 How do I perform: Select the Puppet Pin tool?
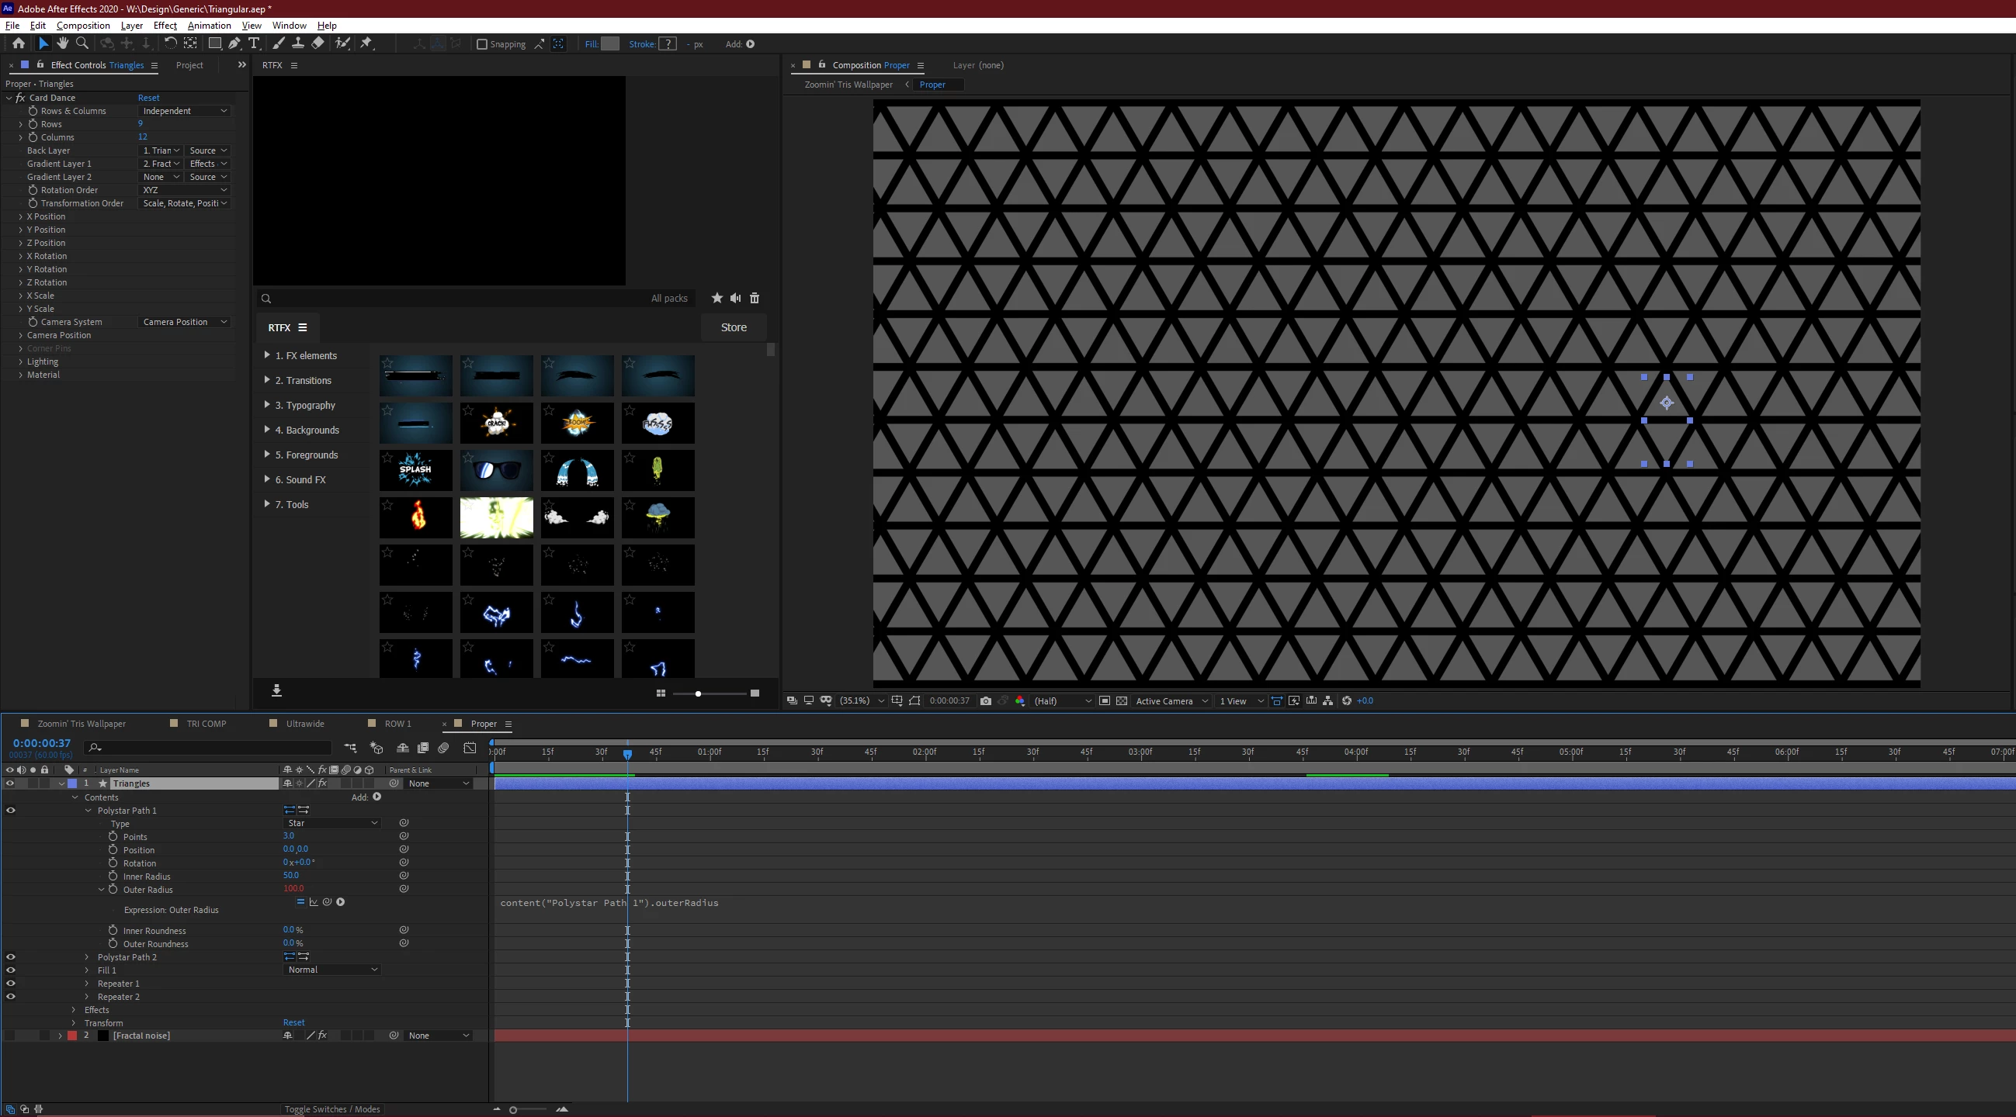tap(366, 43)
